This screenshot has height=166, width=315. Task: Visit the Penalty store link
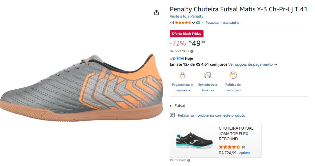[186, 16]
